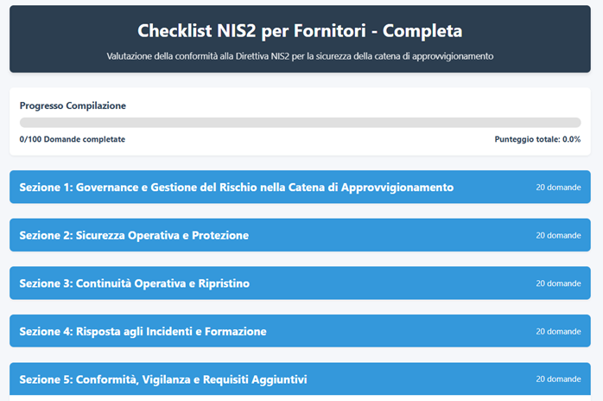Expand Sezione 2: Sicurezza Operativa e Protezione
Viewport: 603px width, 401px height.
pyautogui.click(x=134, y=235)
